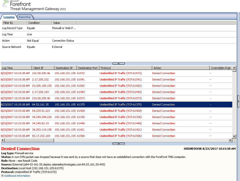Select log entry from client 54.229.91.221
240x181 pixels.
[41, 111]
